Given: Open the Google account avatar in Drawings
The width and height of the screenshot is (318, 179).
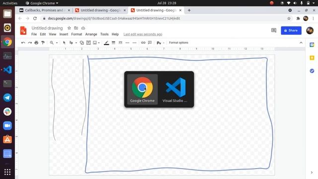Looking at the screenshot, I should [310, 30].
